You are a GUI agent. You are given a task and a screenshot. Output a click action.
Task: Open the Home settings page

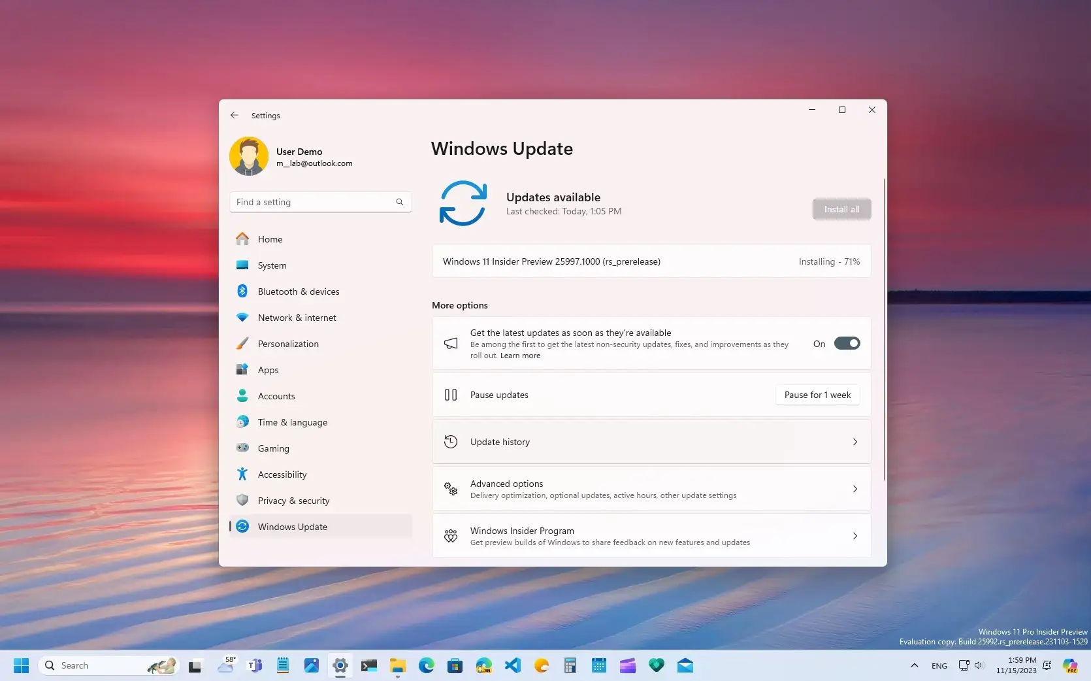[320, 239]
